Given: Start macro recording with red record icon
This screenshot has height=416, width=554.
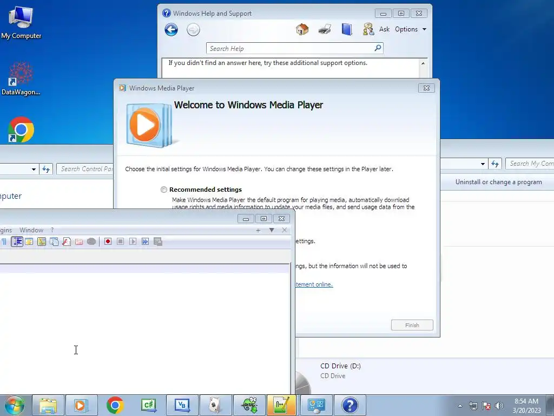Looking at the screenshot, I should coord(108,242).
